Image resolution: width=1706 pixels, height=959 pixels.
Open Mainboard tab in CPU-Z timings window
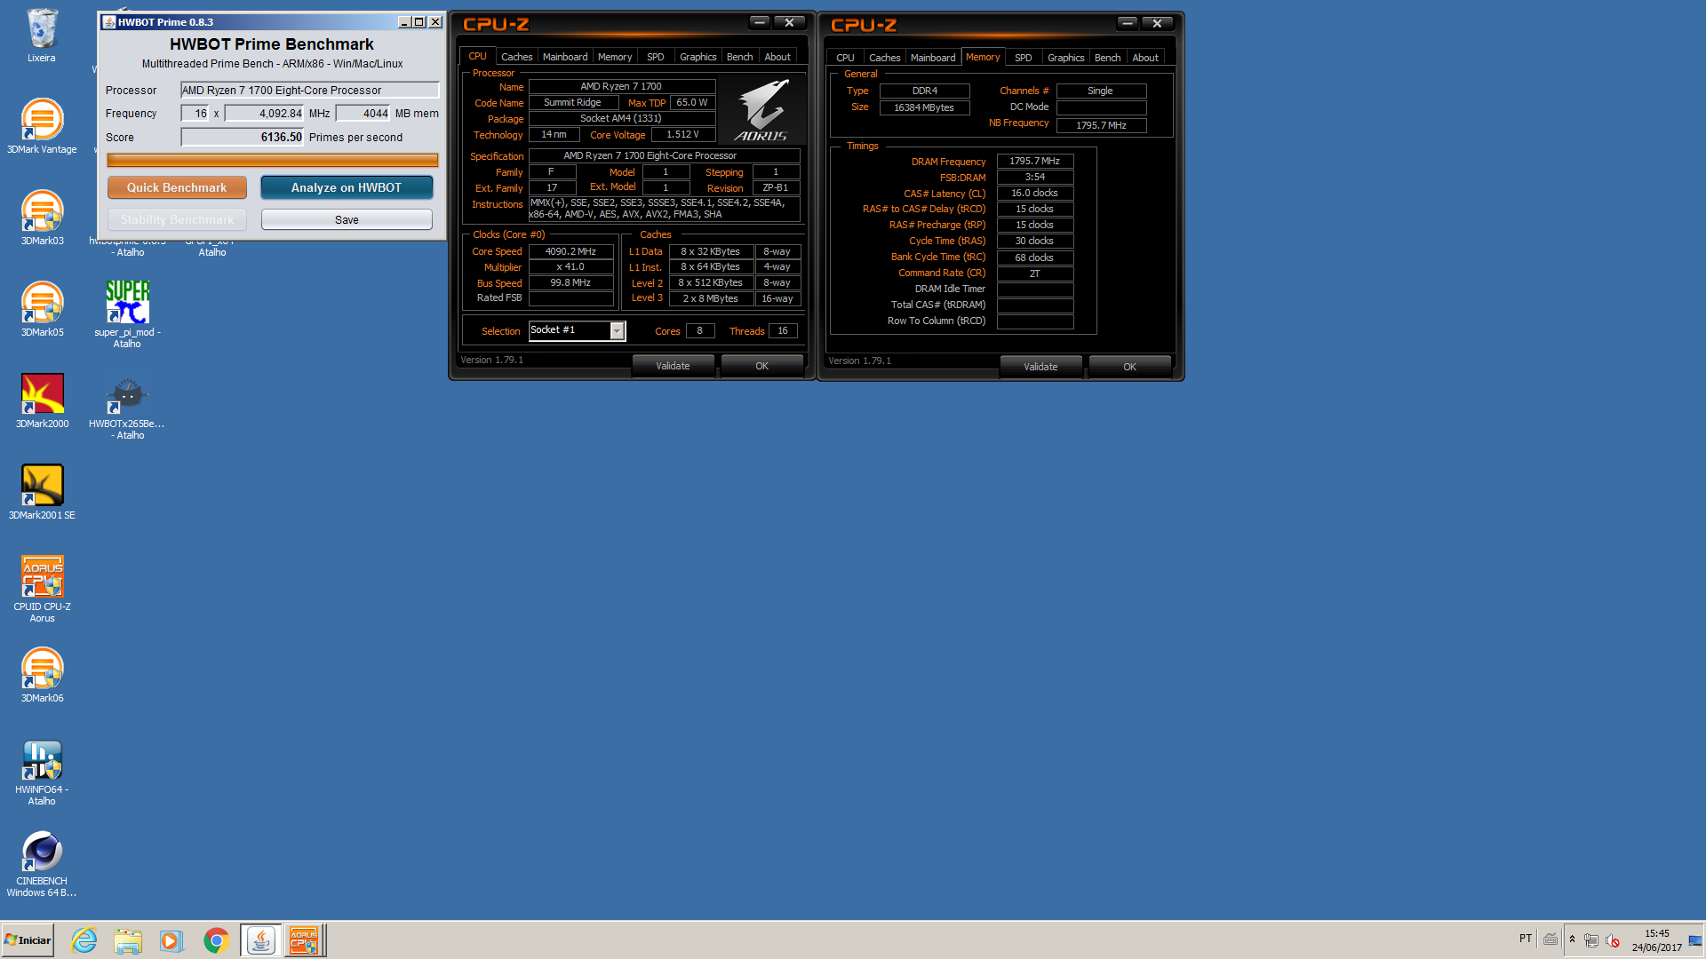933,58
